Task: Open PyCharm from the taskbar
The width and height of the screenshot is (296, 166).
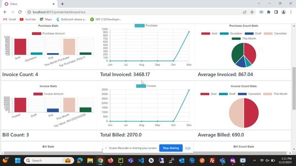Action: (x=121, y=160)
